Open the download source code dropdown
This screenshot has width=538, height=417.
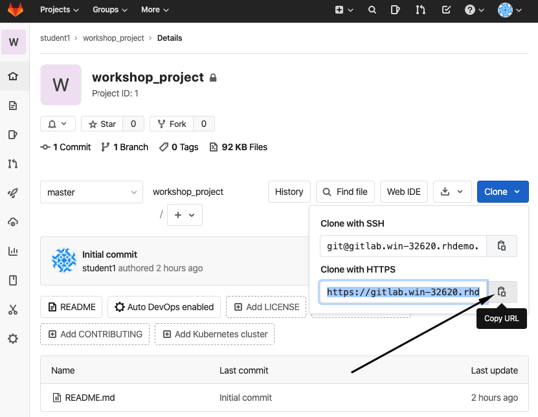click(452, 192)
